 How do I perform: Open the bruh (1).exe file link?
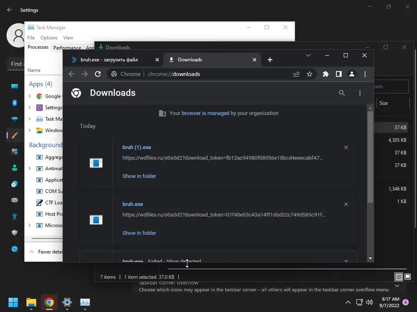pyautogui.click(x=137, y=147)
